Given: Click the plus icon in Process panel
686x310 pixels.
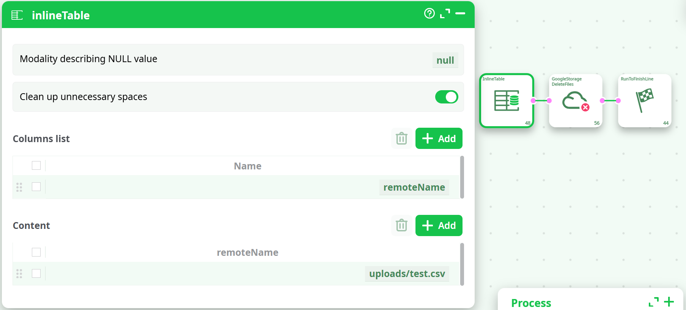Looking at the screenshot, I should click(x=669, y=302).
